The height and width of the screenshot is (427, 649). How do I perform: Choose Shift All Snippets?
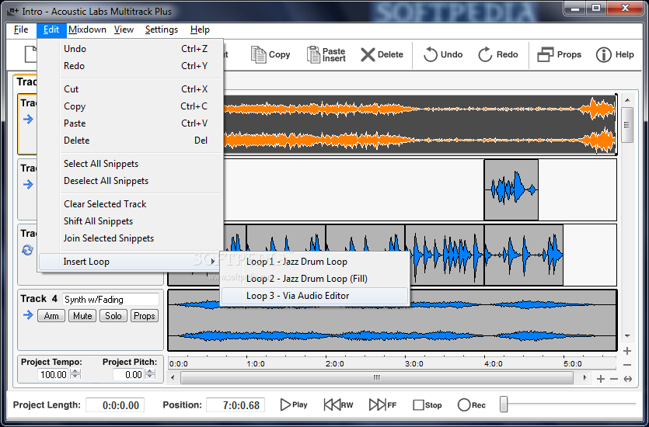[x=131, y=221]
